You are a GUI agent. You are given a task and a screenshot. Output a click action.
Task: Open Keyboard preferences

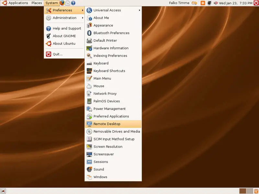(113, 63)
